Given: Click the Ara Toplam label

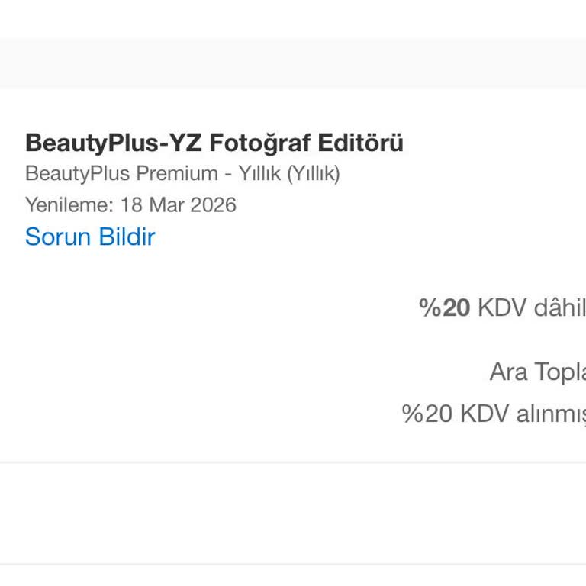Looking at the screenshot, I should [537, 372].
